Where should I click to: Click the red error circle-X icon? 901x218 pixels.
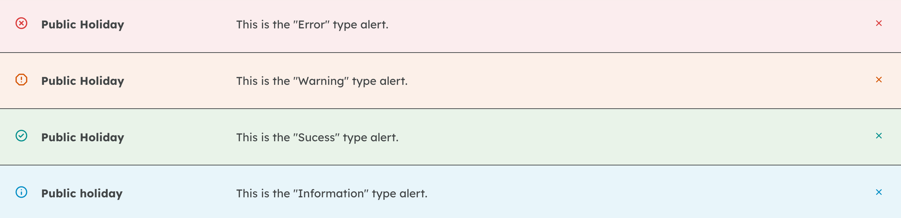(x=21, y=23)
